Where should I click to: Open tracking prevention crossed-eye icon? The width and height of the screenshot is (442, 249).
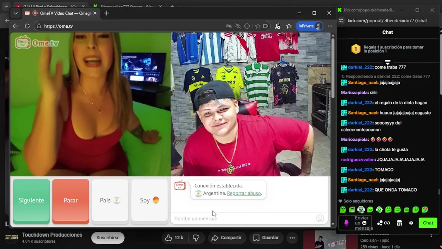click(x=238, y=26)
